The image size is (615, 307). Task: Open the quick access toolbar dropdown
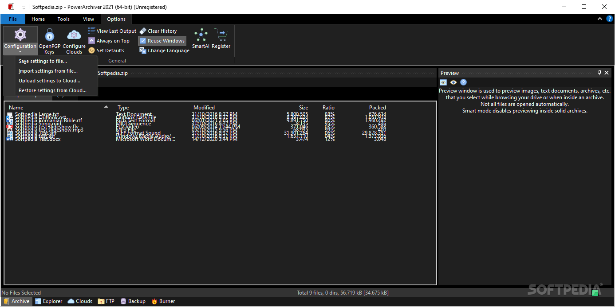pyautogui.click(x=24, y=7)
